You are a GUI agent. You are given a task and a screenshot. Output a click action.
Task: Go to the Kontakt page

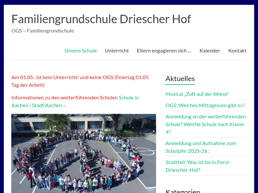(x=237, y=51)
